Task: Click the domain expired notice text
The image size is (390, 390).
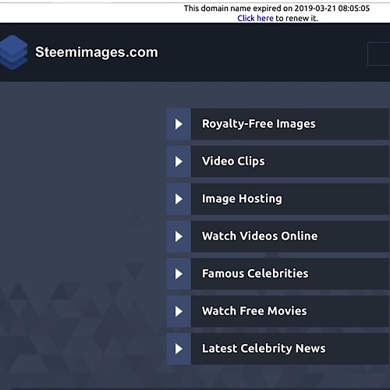Action: pos(277,9)
